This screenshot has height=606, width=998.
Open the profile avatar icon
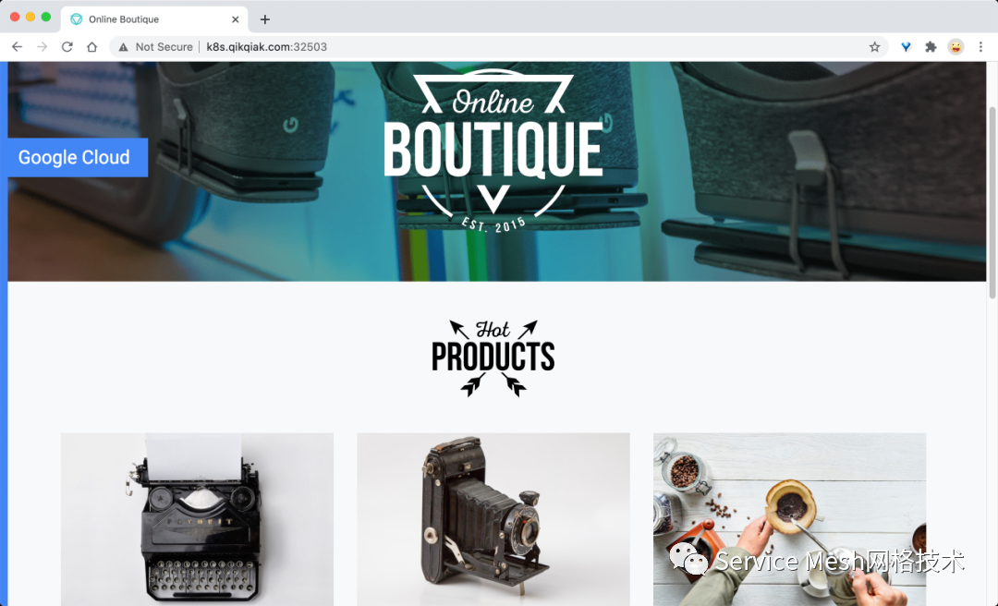click(x=955, y=46)
